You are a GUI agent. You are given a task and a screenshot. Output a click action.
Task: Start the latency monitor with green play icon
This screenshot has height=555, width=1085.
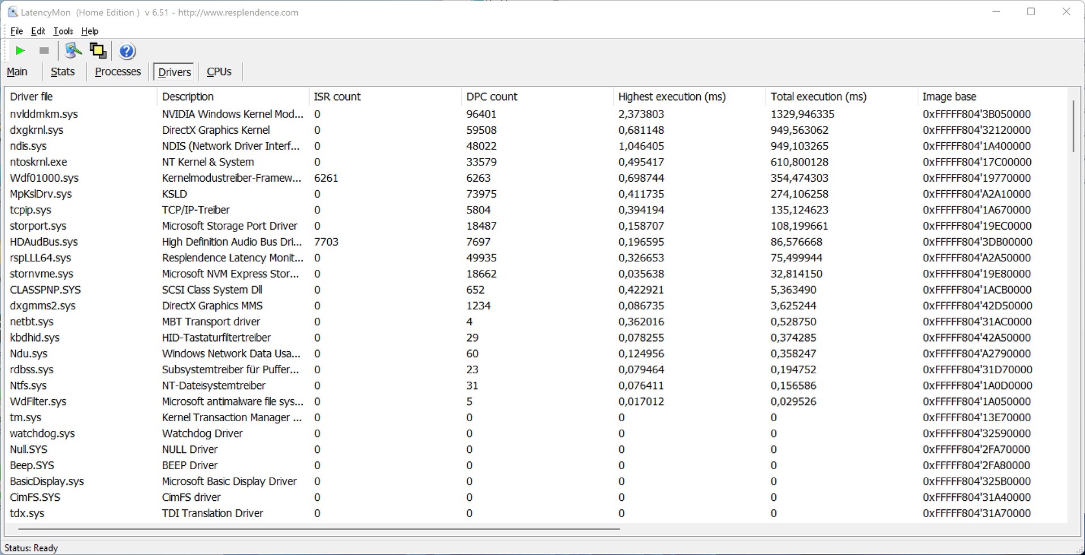(20, 51)
